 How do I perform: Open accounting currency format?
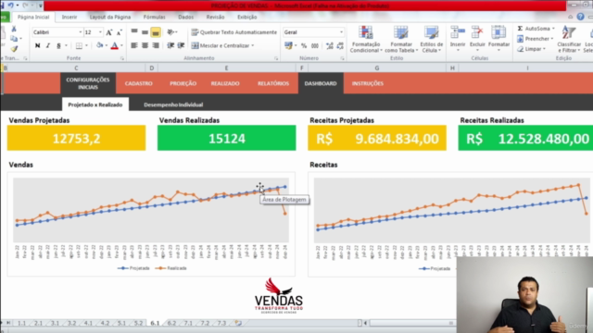pyautogui.click(x=288, y=45)
